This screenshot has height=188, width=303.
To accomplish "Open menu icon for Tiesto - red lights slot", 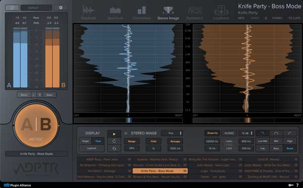I will tap(240, 176).
